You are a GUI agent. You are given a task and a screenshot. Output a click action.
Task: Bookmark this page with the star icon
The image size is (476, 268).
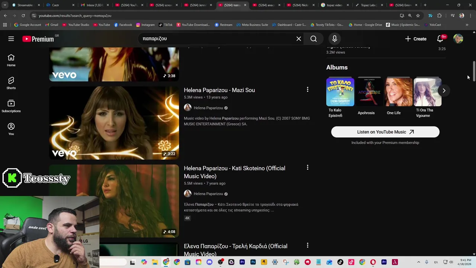pos(418,16)
